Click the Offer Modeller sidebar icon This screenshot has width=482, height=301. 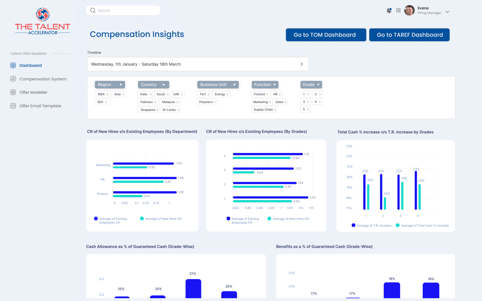coord(13,92)
